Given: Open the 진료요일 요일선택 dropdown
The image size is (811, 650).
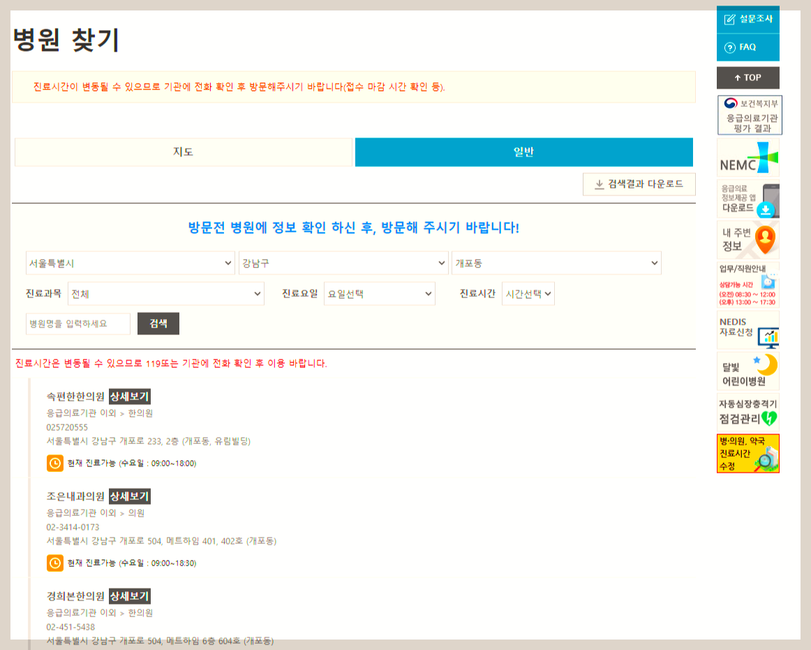Looking at the screenshot, I should coord(380,293).
